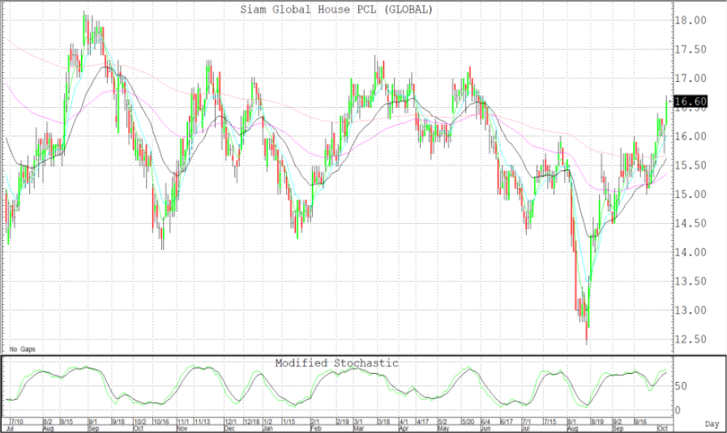
Task: Select the 8/2 date label
Action: tap(48, 422)
